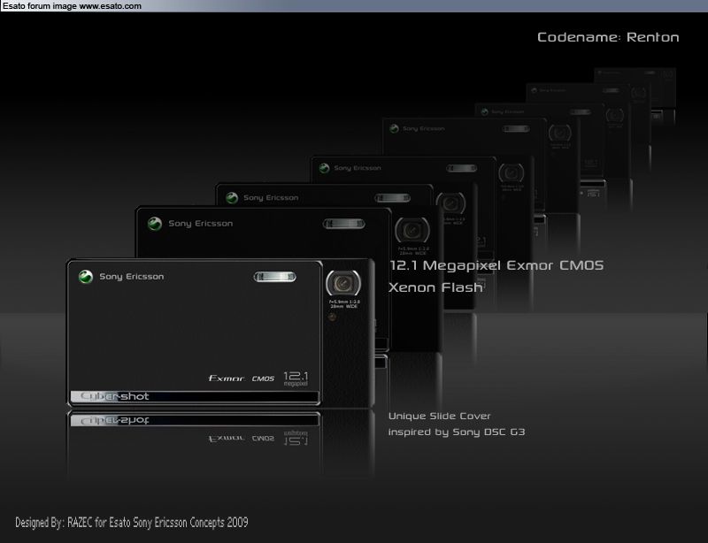Click the xenon flash strip on the front phone
This screenshot has width=708, height=543.
[x=275, y=277]
